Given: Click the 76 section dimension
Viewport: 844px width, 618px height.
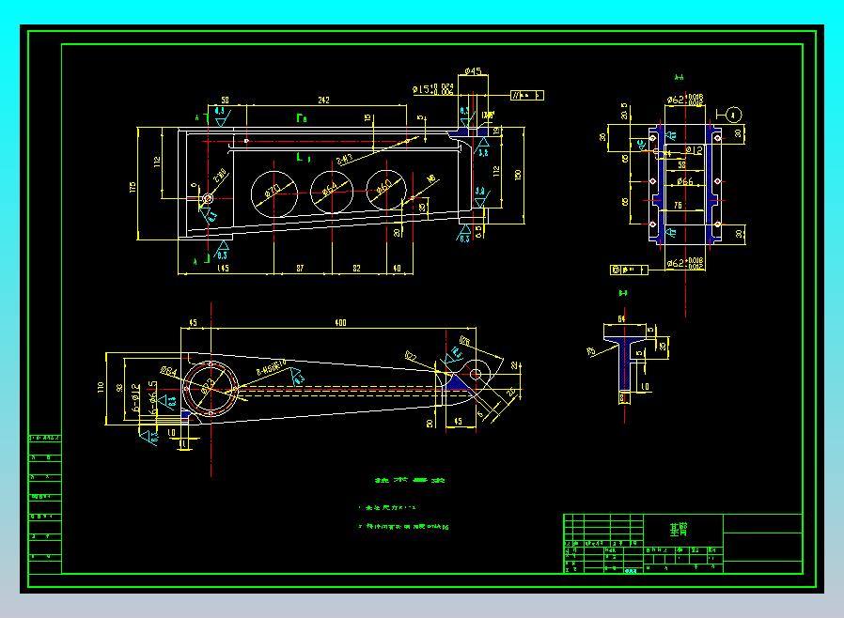Looking at the screenshot, I should (678, 205).
